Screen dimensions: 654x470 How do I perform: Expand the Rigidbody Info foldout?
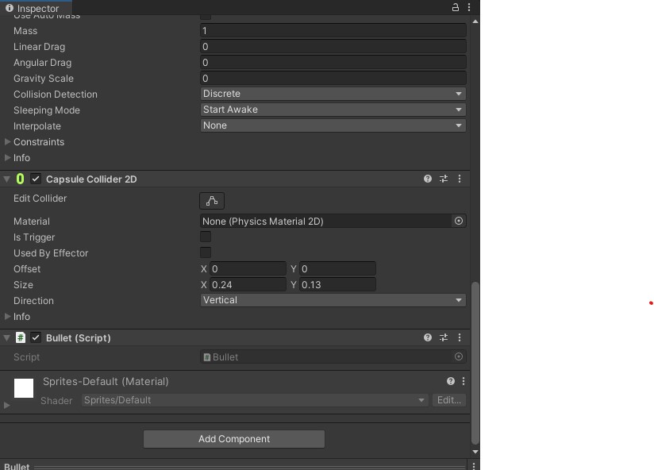click(7, 158)
